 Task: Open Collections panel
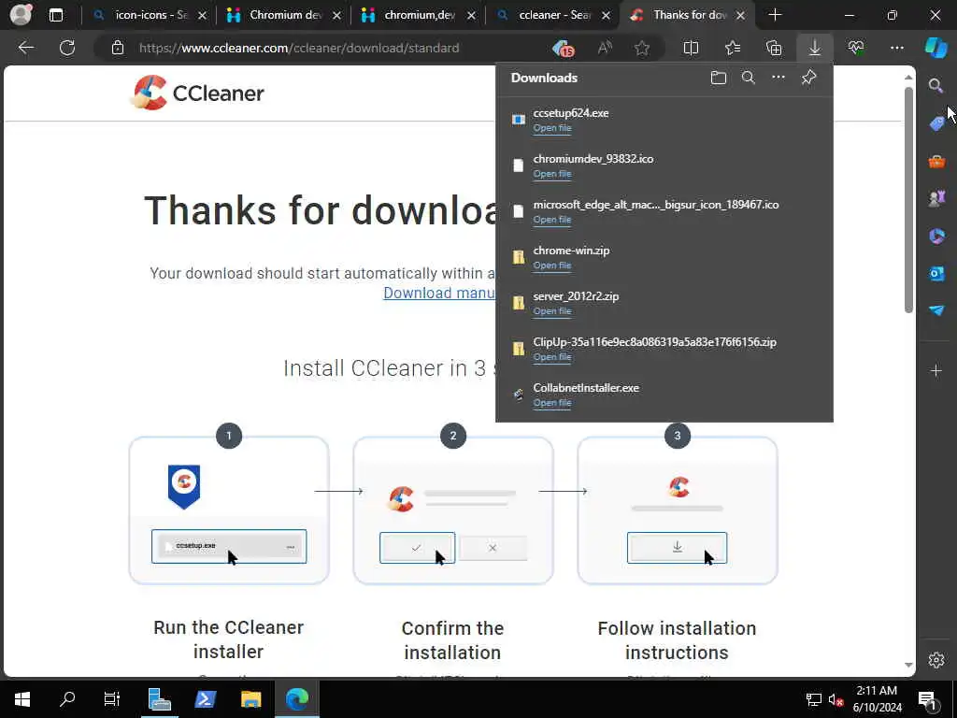(x=774, y=48)
